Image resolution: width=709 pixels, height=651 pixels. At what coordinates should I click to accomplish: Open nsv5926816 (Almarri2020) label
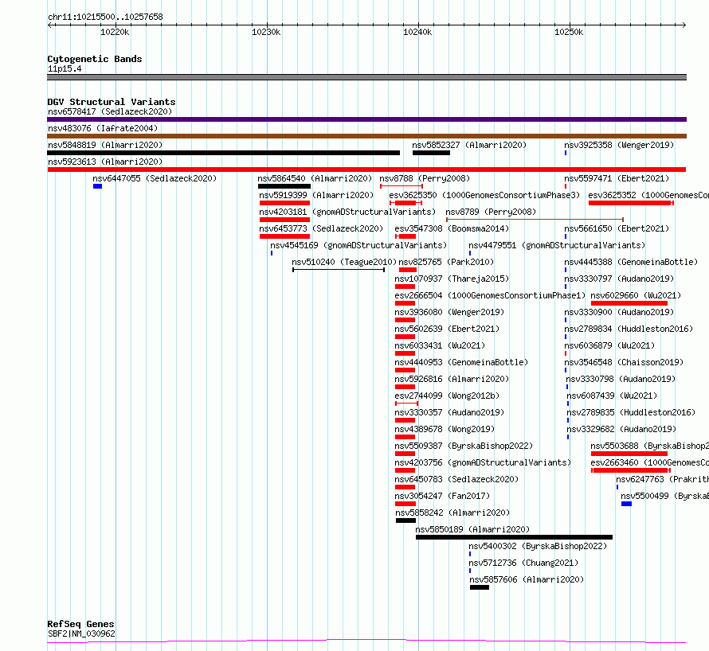pyautogui.click(x=451, y=379)
